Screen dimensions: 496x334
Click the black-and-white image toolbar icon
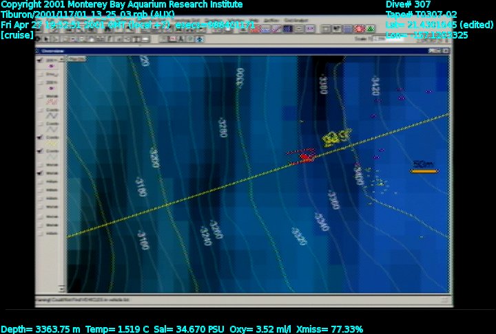(x=336, y=29)
